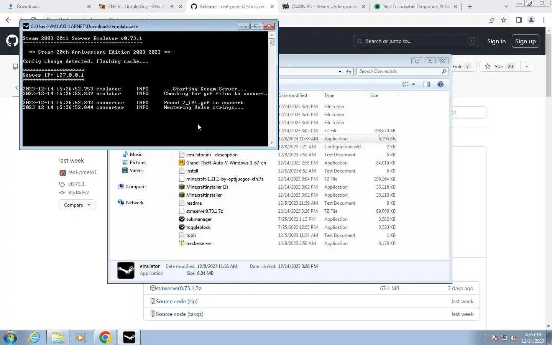Screen dimensions: 552x345
Task: Open Chrome's tab search chevron
Action: 506,7
